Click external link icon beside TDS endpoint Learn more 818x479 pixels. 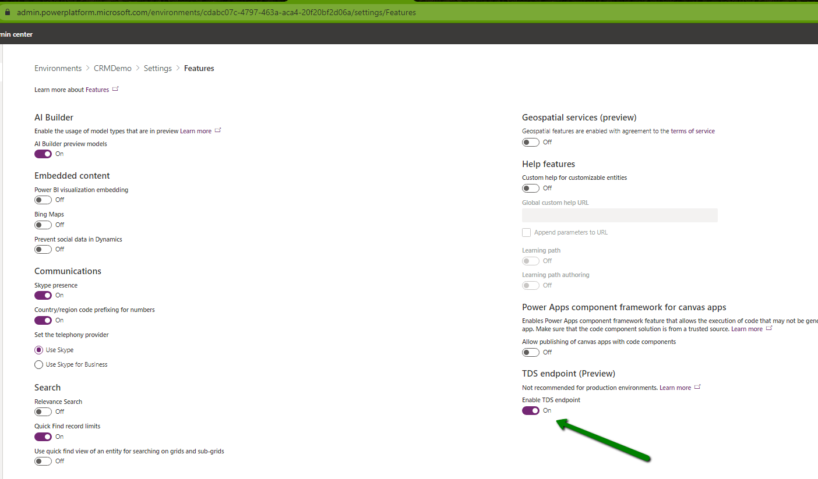[697, 387]
